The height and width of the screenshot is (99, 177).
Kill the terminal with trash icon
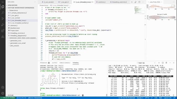166,63
